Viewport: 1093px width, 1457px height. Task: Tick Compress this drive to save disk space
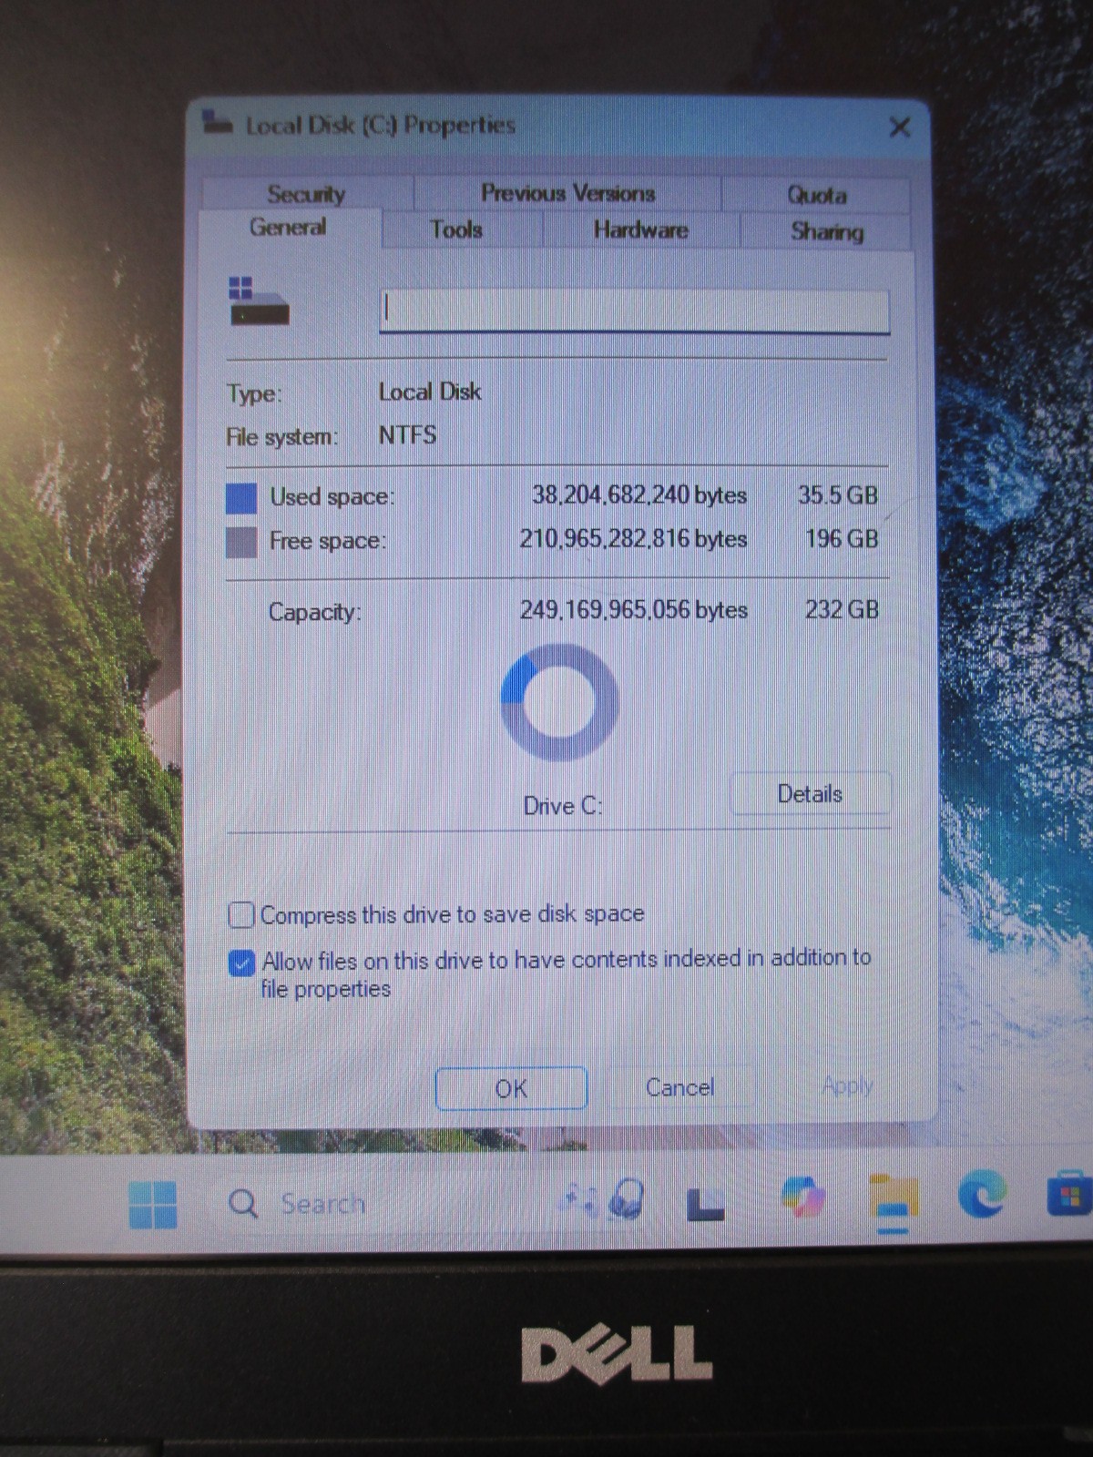pyautogui.click(x=241, y=914)
